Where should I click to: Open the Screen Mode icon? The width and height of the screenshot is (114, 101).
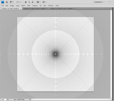(x=44, y=2)
